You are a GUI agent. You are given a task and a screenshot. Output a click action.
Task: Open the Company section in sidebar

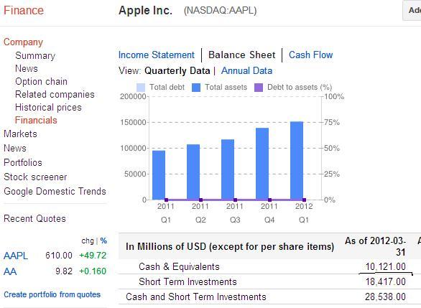tap(23, 42)
